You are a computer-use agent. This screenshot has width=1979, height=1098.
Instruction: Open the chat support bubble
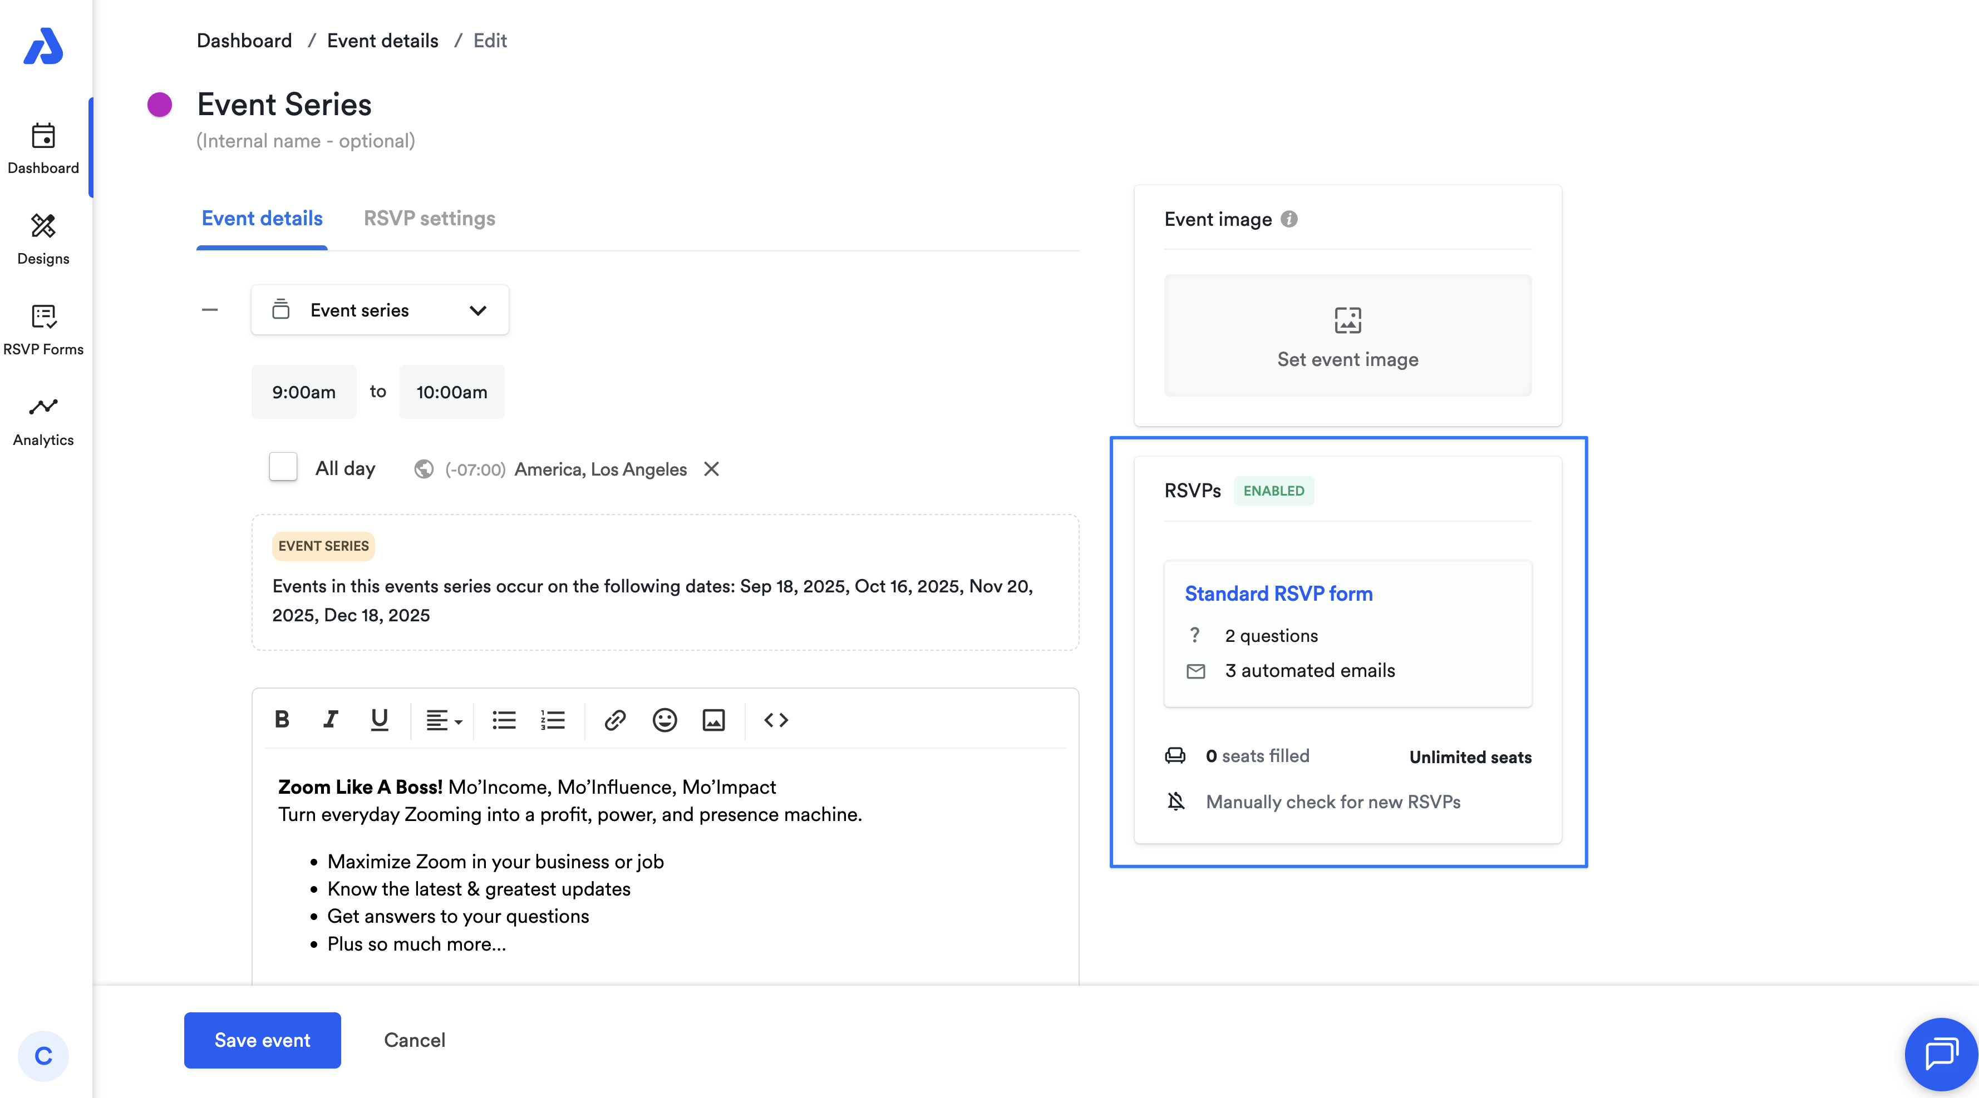pos(1940,1054)
